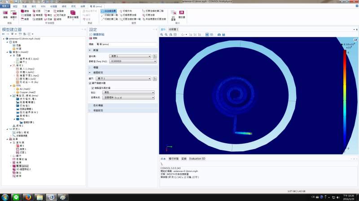The width and height of the screenshot is (359, 201).
Task: Switch to the Study (研究) ribbon tab
Action: click(x=74, y=6)
